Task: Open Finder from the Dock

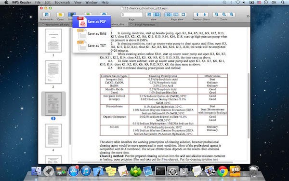Action: coord(36,171)
